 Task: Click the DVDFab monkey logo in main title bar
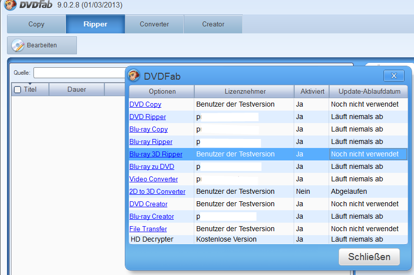(x=10, y=4)
